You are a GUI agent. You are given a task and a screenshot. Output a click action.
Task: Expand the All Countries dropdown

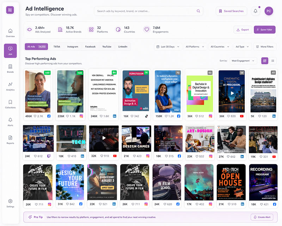tap(220, 47)
